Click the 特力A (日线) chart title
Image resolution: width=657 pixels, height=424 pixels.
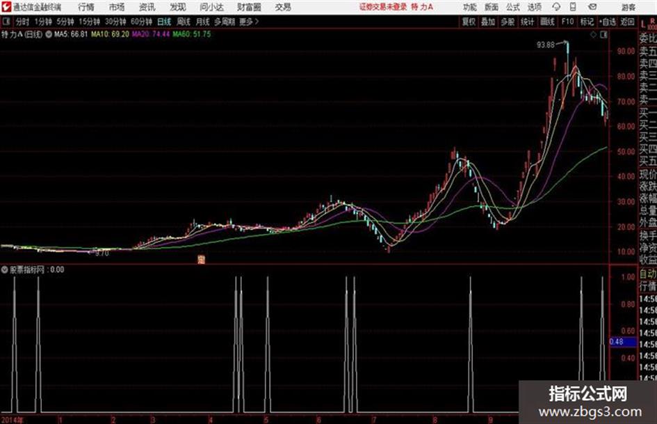[x=22, y=34]
